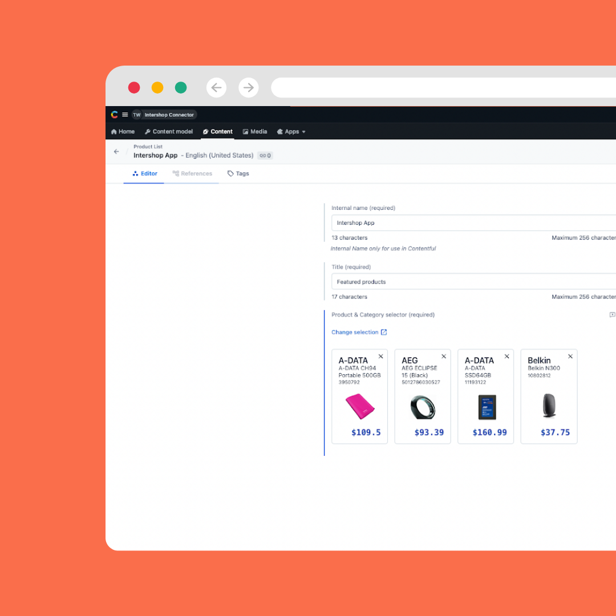Click the Title input with Featured products
This screenshot has width=616, height=616.
click(x=474, y=282)
